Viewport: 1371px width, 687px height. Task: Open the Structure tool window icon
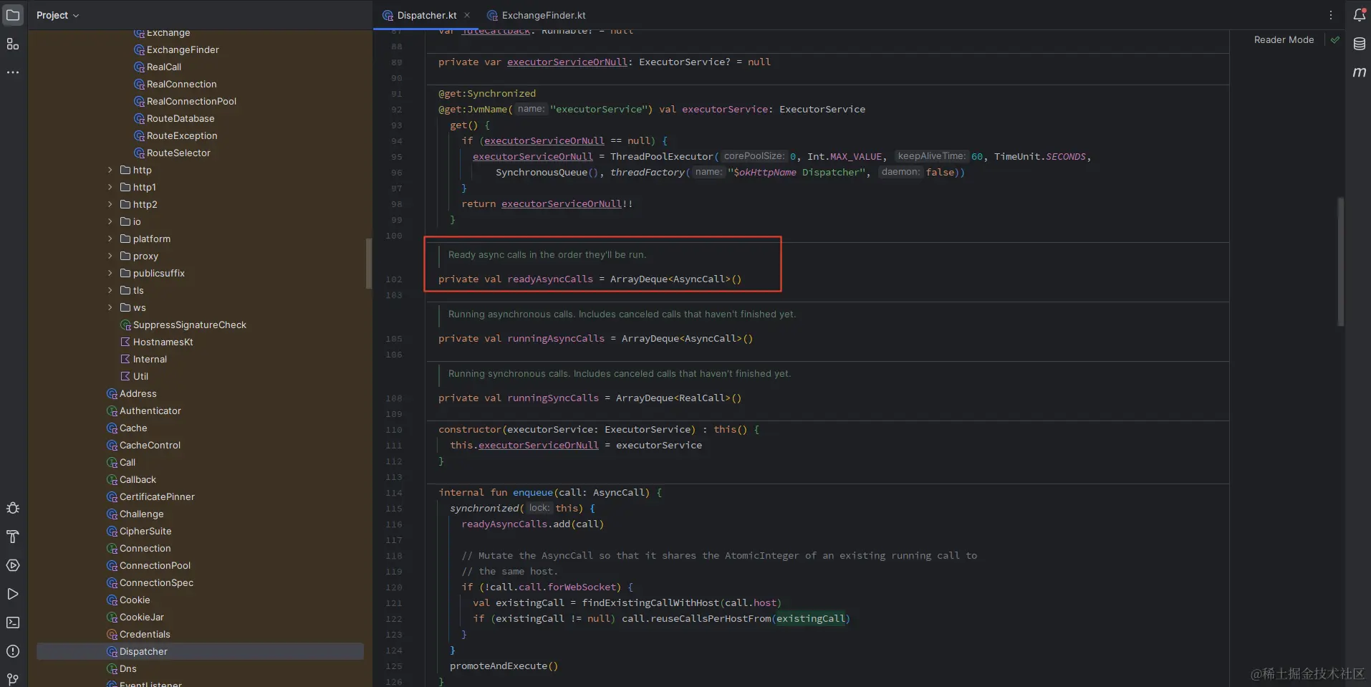(x=13, y=44)
